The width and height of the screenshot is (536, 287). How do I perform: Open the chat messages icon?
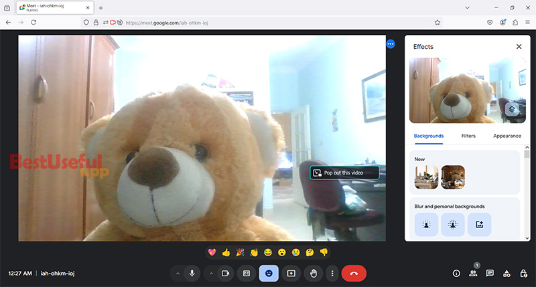(x=490, y=274)
